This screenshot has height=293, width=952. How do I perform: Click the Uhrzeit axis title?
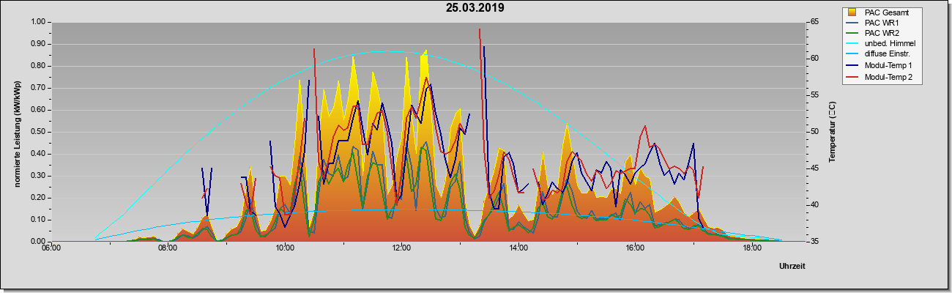pos(792,267)
